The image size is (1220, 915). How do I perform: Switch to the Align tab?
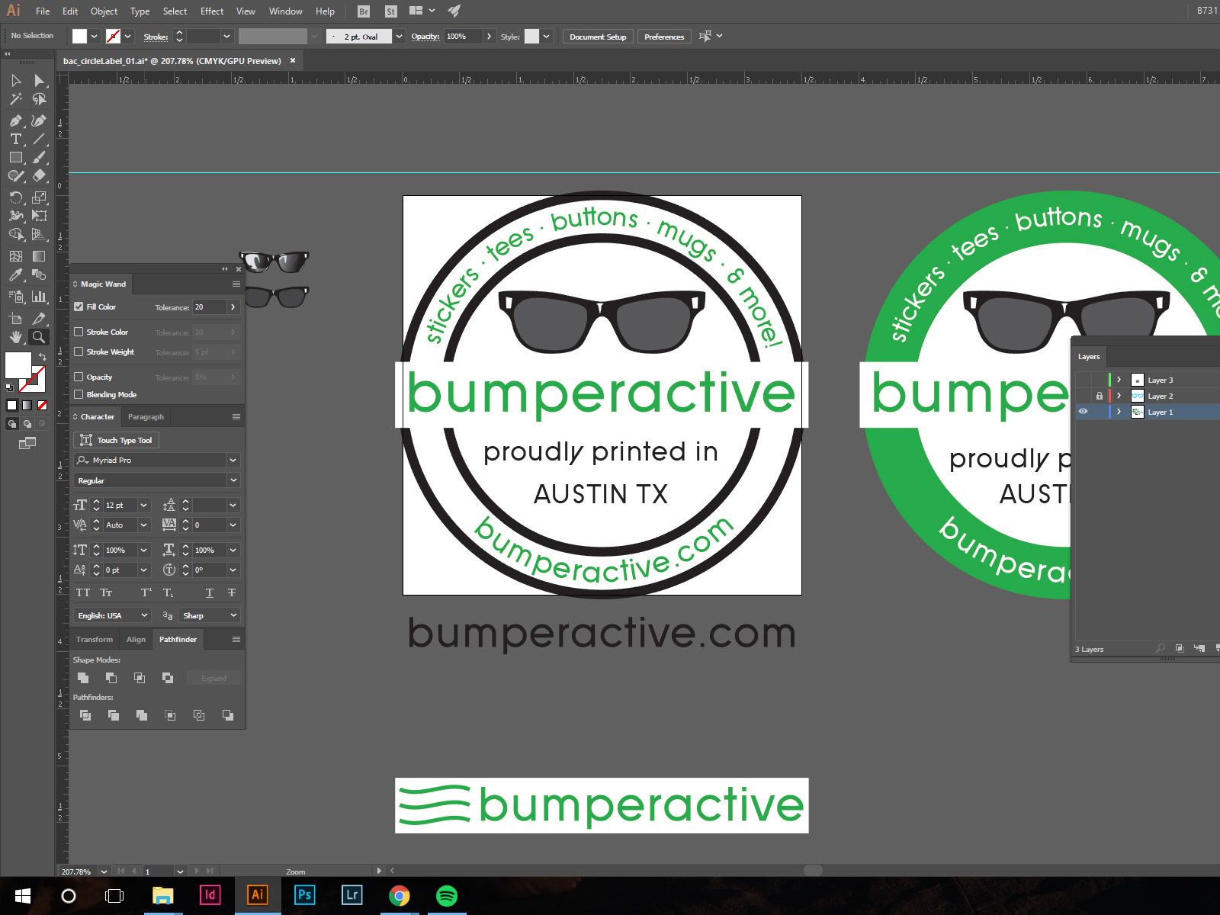point(136,640)
